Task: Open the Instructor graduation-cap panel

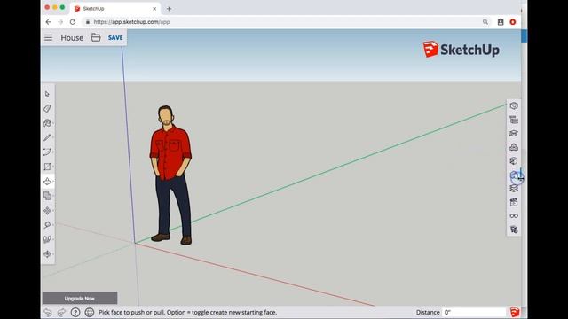Action: tap(514, 134)
